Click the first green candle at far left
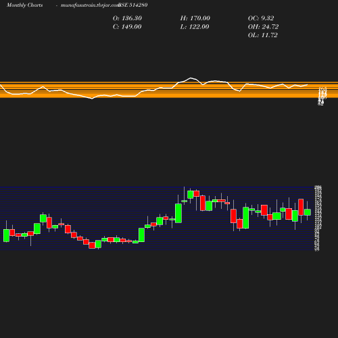This screenshot has height=338, width=338. 6,235
